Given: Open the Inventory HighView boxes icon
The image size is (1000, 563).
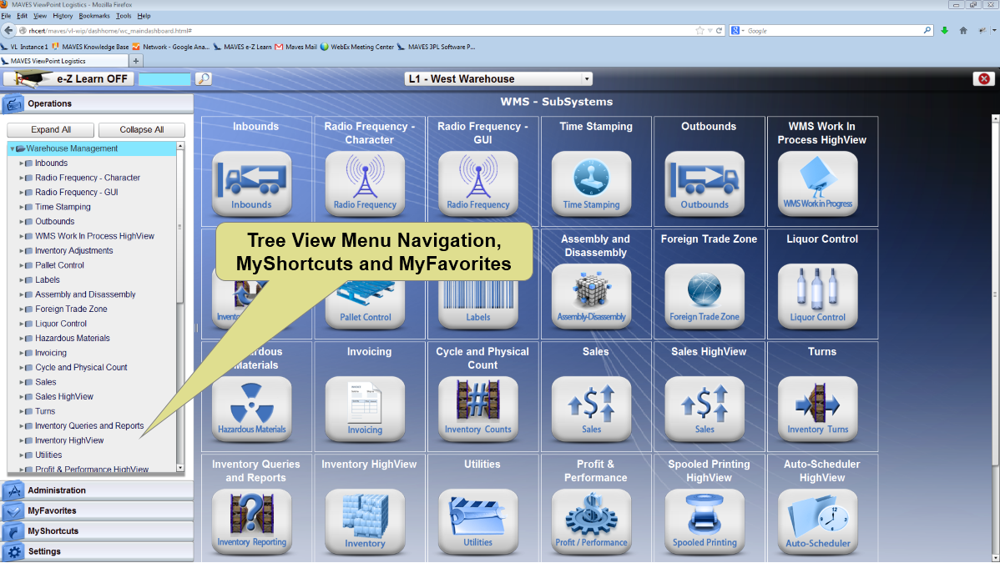Looking at the screenshot, I should click(365, 521).
